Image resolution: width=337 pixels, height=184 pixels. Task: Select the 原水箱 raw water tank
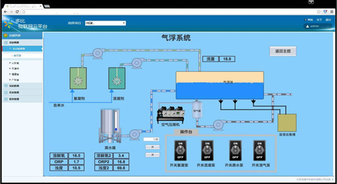109,126
